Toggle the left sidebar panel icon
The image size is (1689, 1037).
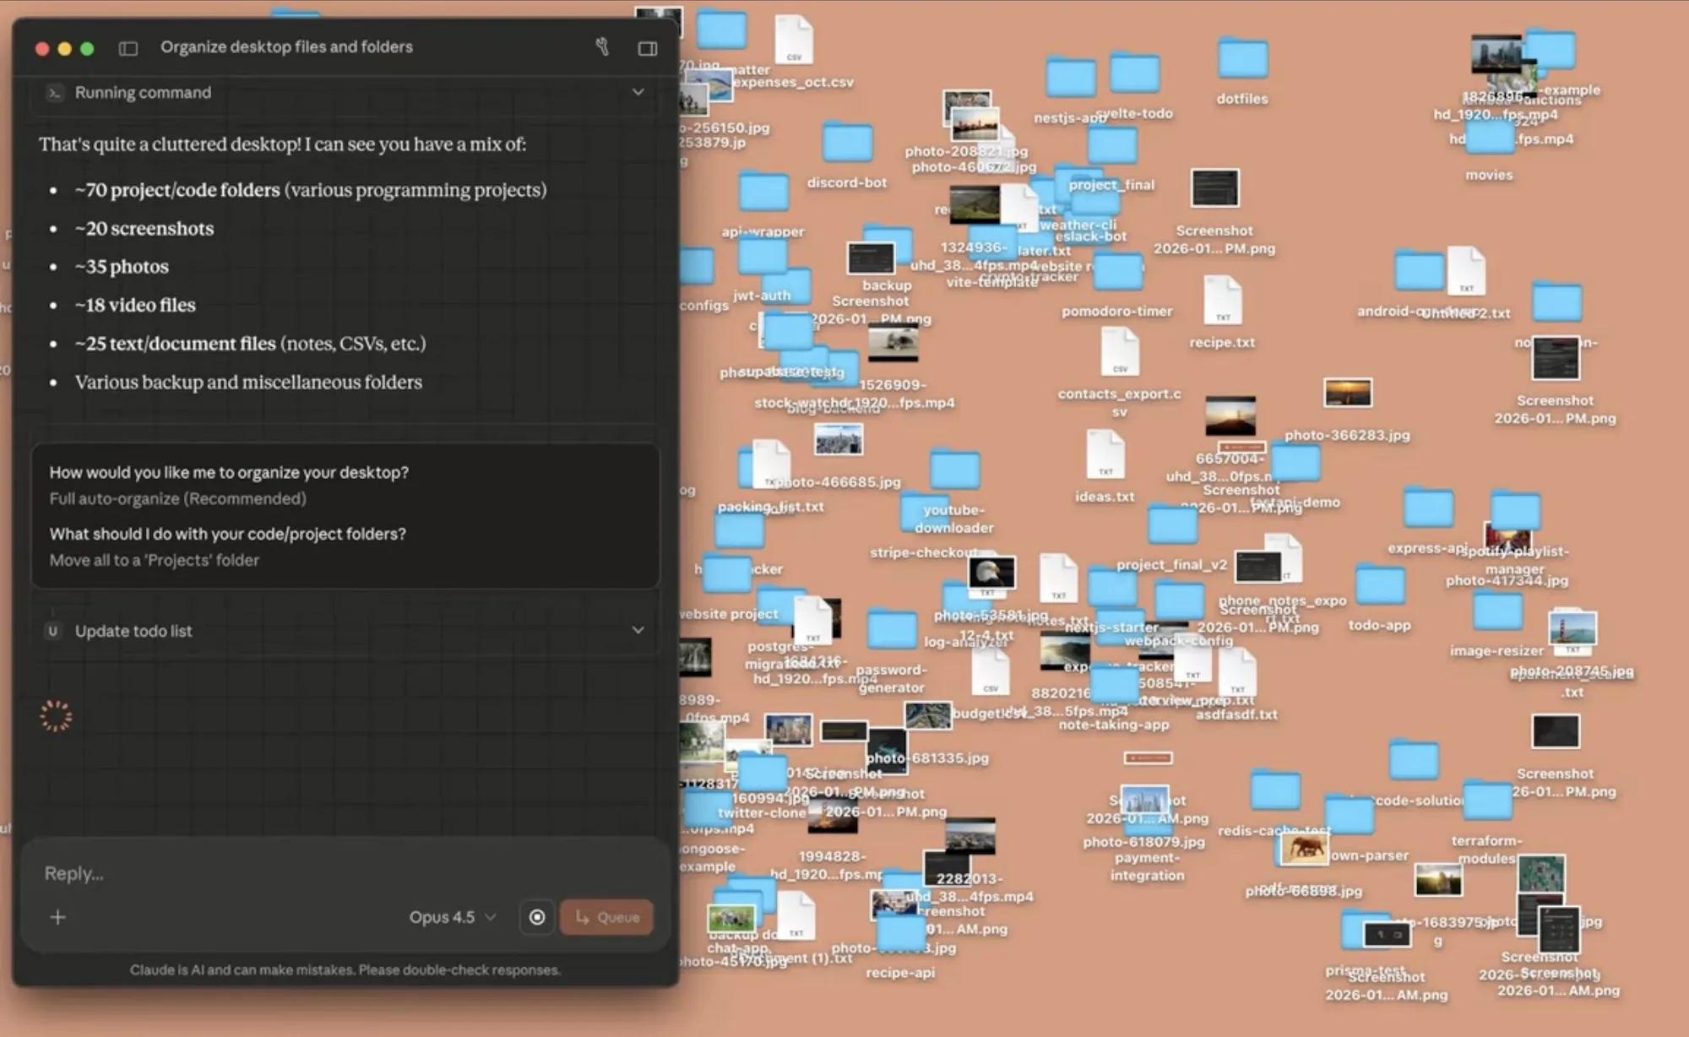tap(128, 48)
